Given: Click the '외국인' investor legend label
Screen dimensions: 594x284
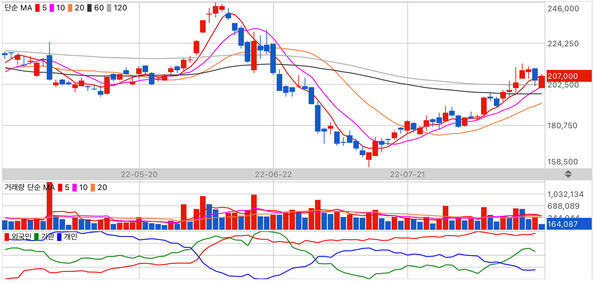Looking at the screenshot, I should (x=21, y=237).
